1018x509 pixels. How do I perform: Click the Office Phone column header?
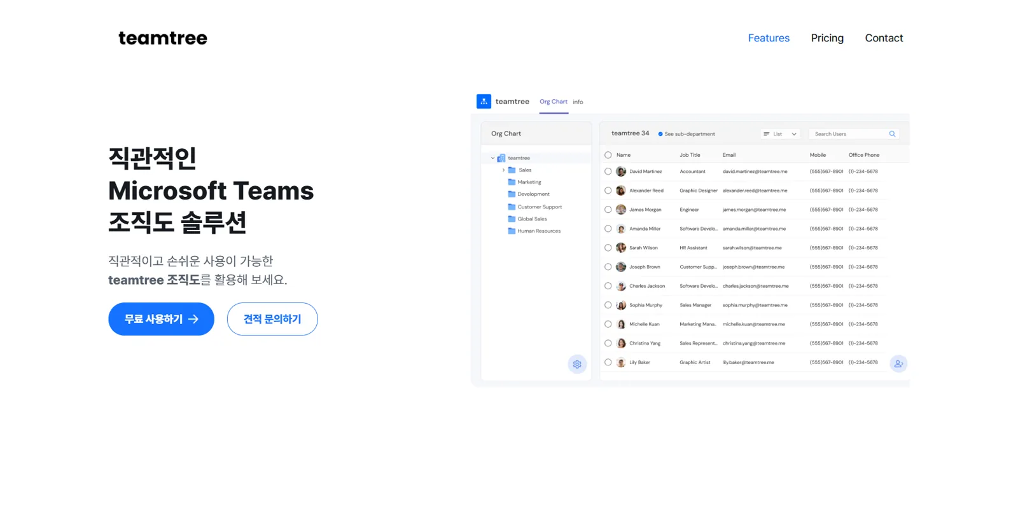(864, 155)
